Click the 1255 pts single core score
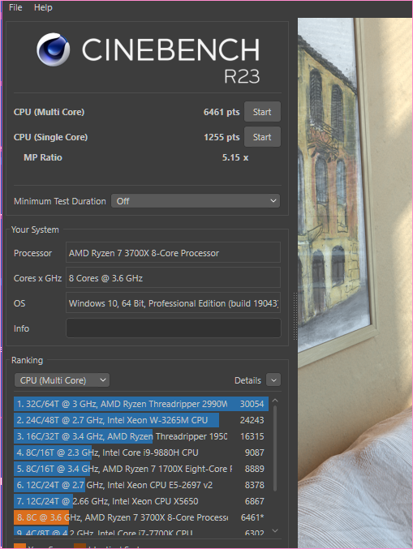 (x=222, y=137)
